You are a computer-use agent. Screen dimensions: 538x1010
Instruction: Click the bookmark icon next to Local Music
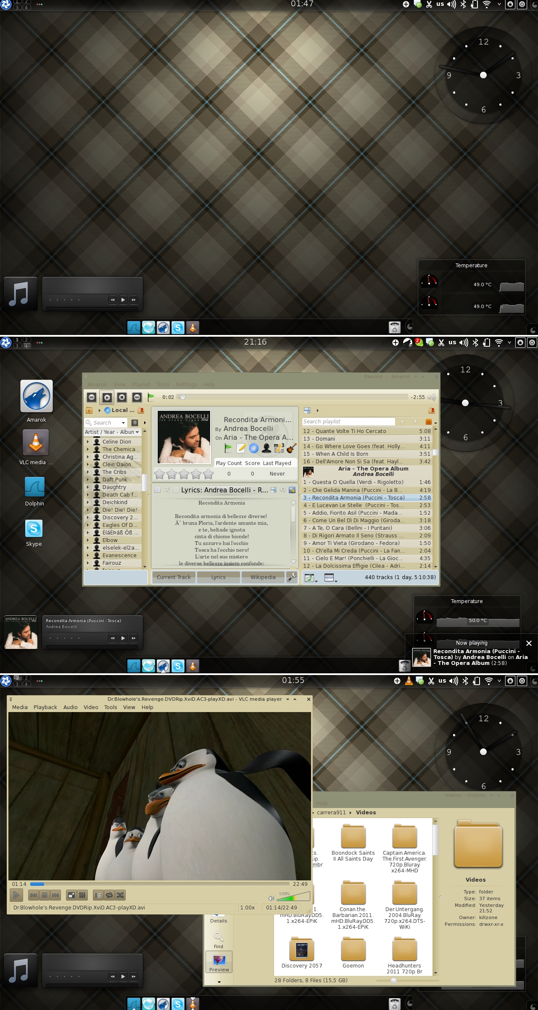(x=141, y=410)
